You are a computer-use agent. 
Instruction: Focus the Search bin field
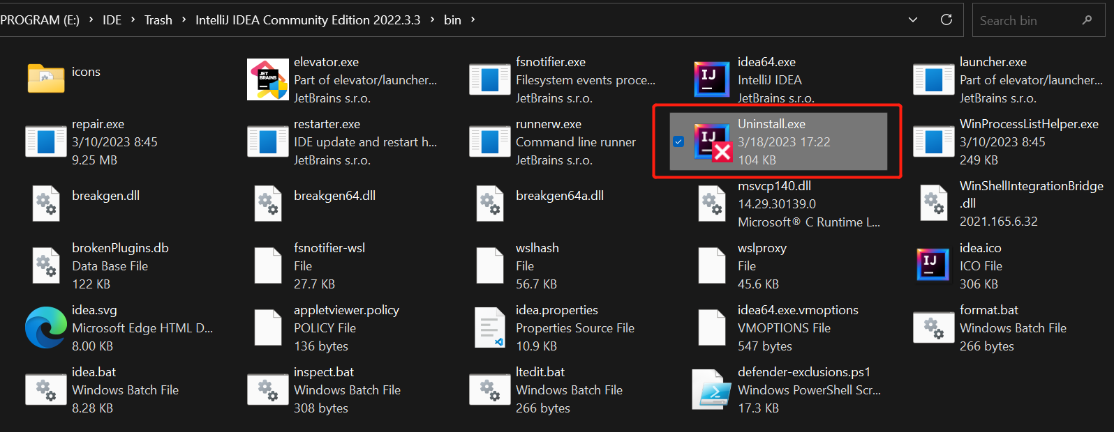pos(1039,20)
